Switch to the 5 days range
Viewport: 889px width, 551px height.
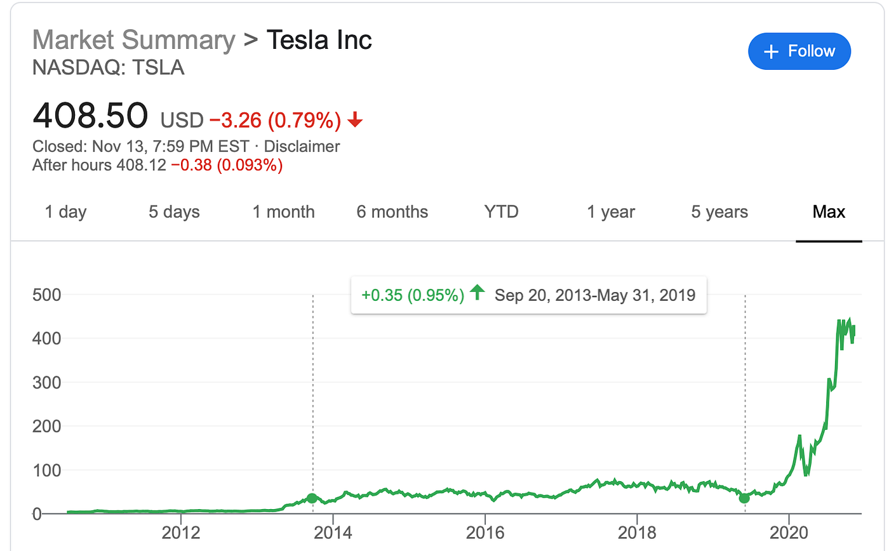pos(174,211)
